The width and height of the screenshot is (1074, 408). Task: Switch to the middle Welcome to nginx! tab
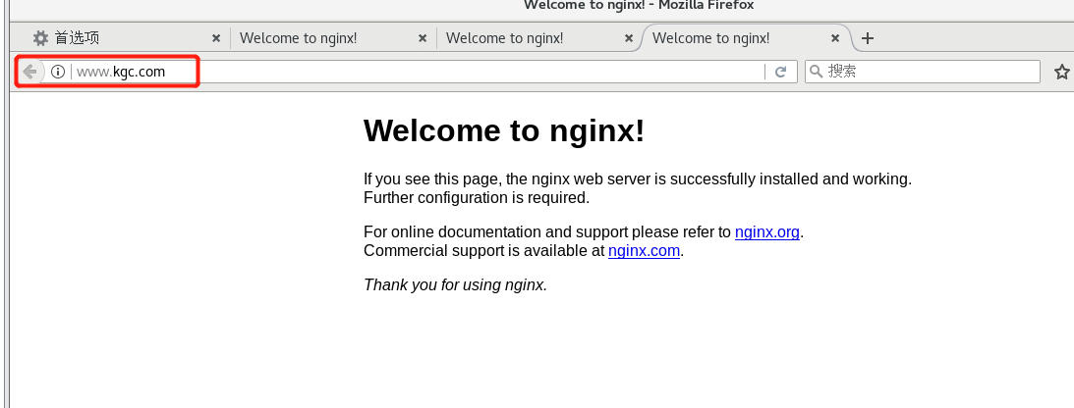point(539,38)
